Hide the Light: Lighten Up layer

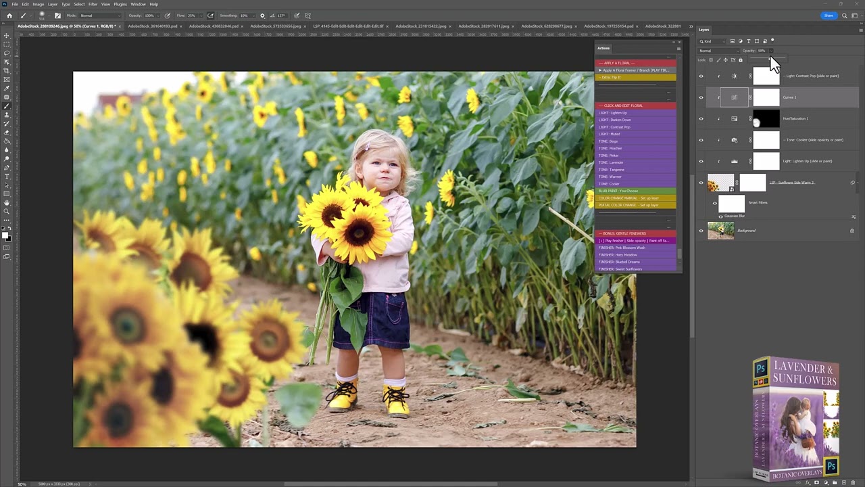pos(701,162)
